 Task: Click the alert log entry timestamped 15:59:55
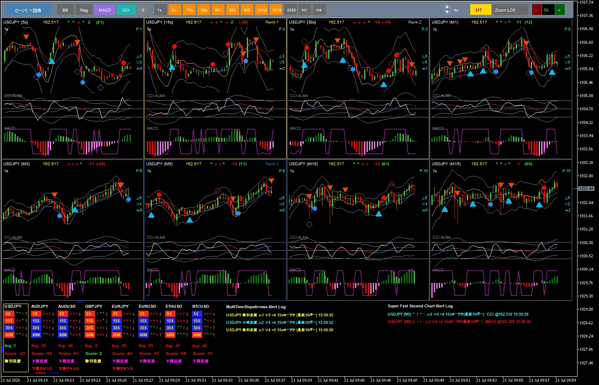click(279, 315)
